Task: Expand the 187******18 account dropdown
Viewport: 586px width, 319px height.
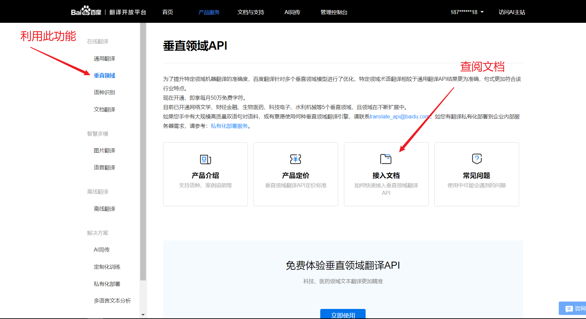Action: (467, 12)
